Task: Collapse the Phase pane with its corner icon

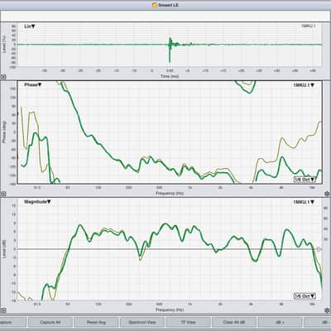Action: (x=3, y=194)
